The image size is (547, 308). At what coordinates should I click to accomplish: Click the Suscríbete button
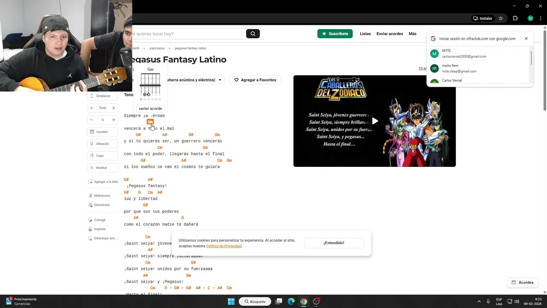335,34
